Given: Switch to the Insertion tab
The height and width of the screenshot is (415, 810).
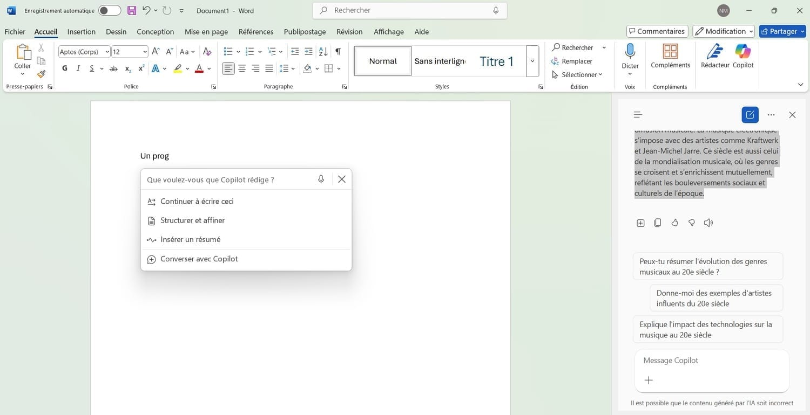Looking at the screenshot, I should pos(82,32).
